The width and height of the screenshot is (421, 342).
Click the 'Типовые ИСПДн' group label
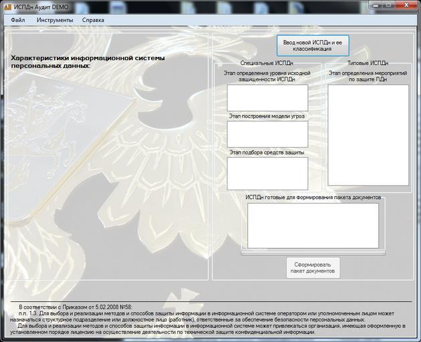[x=368, y=63]
